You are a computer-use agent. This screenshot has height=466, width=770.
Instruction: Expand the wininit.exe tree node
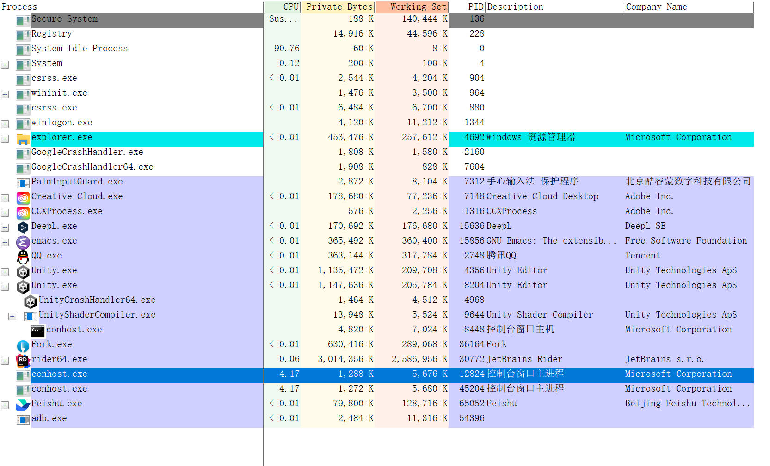coord(5,94)
